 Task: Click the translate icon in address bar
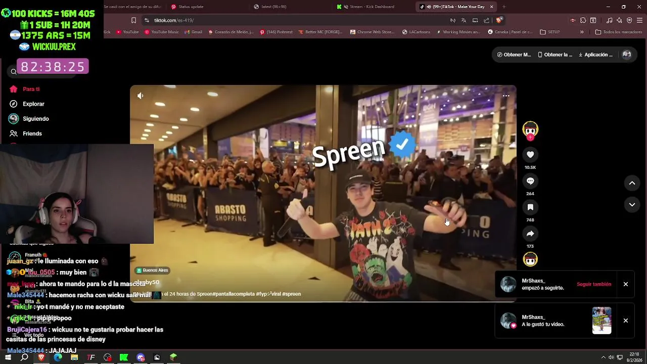tap(464, 20)
